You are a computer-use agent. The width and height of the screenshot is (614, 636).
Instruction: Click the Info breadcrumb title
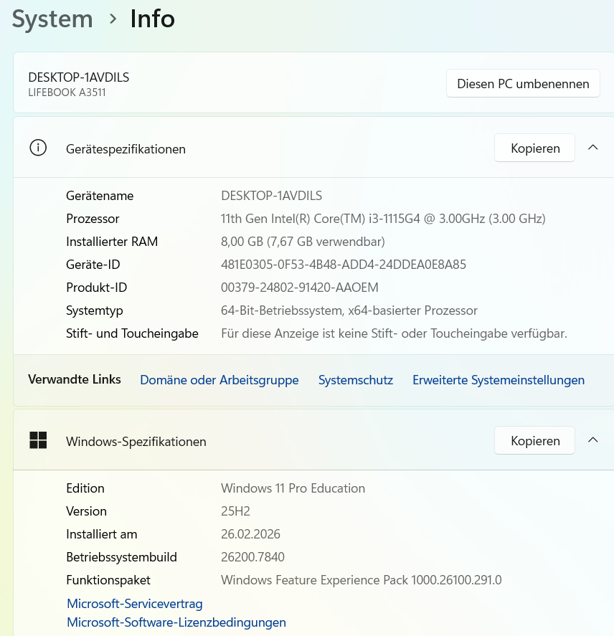coord(152,19)
